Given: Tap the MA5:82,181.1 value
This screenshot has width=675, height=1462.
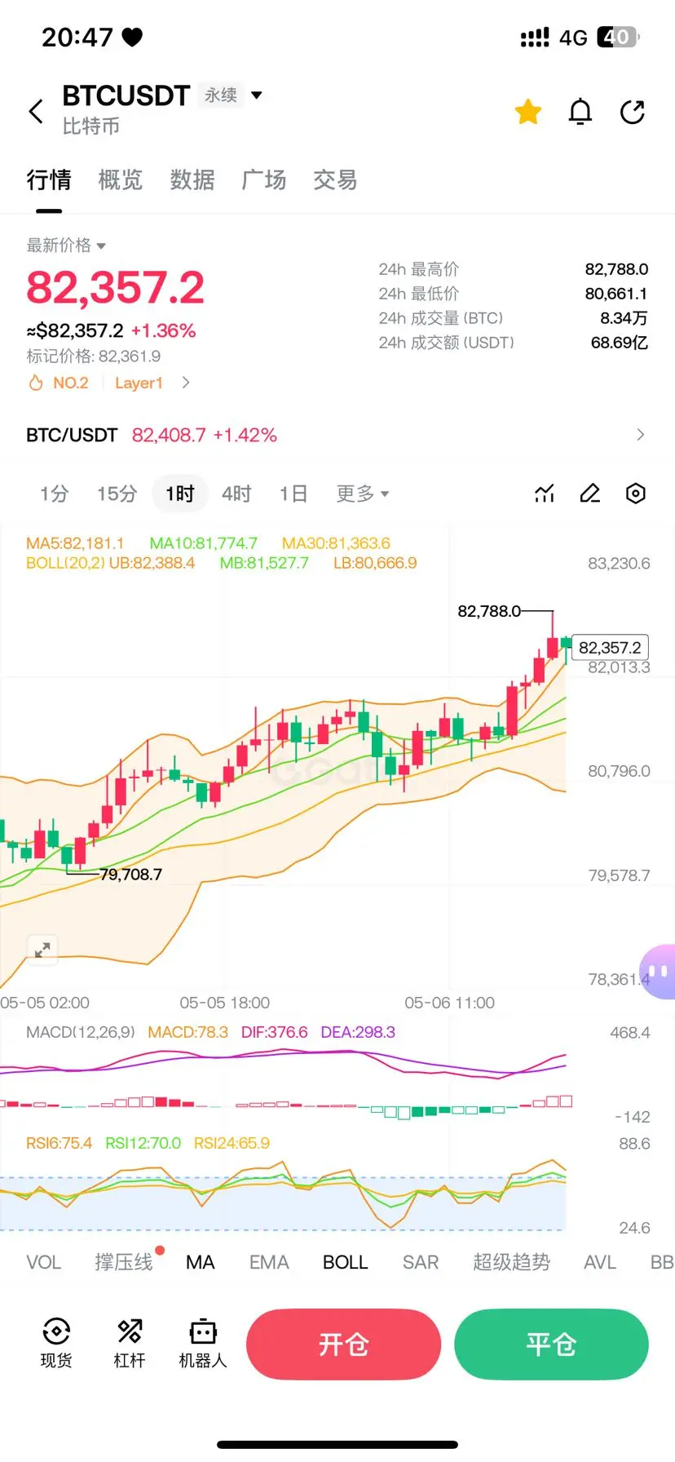Looking at the screenshot, I should (x=75, y=543).
